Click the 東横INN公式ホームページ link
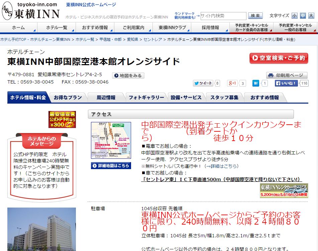 pos(91,5)
